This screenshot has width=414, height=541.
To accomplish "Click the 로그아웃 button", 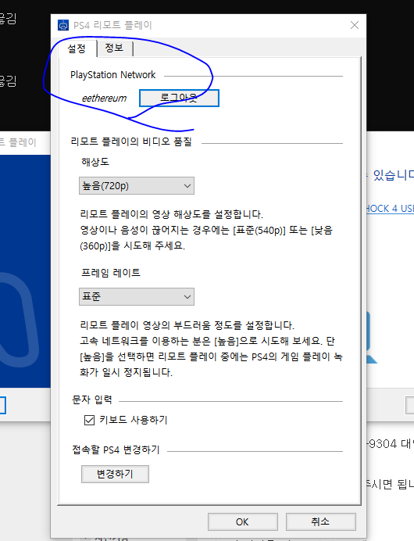I will 179,98.
